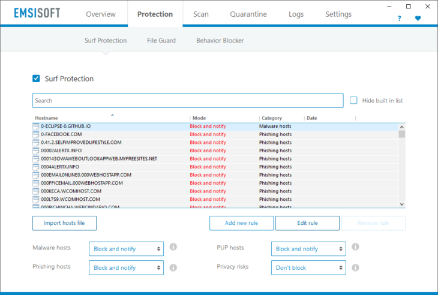Click Block and notify mode of 000KECA.WCOMHOST.COM
The image size is (438, 295).
click(x=208, y=191)
